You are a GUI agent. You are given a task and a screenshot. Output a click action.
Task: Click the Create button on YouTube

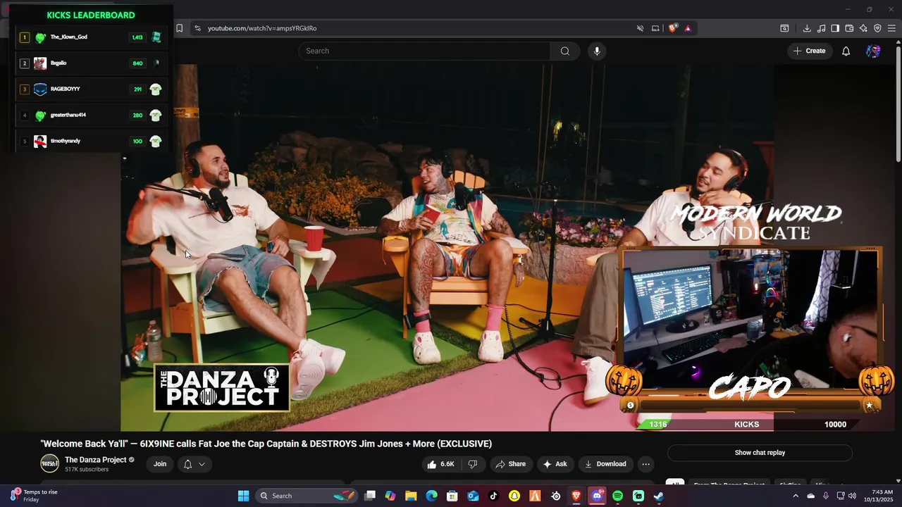[809, 51]
